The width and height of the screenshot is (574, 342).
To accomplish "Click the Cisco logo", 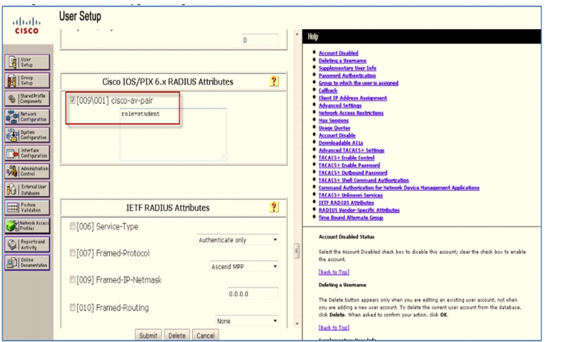I will (27, 26).
